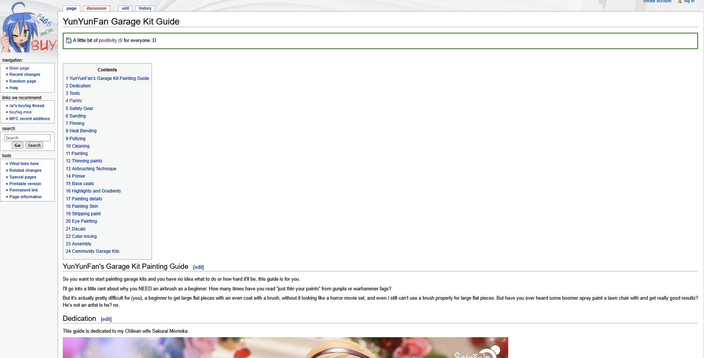704x358 pixels.
Task: Jump to Airbrushing Technique section
Action: pyautogui.click(x=91, y=169)
